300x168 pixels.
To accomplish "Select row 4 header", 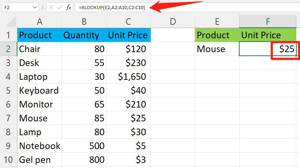I will 8,77.
